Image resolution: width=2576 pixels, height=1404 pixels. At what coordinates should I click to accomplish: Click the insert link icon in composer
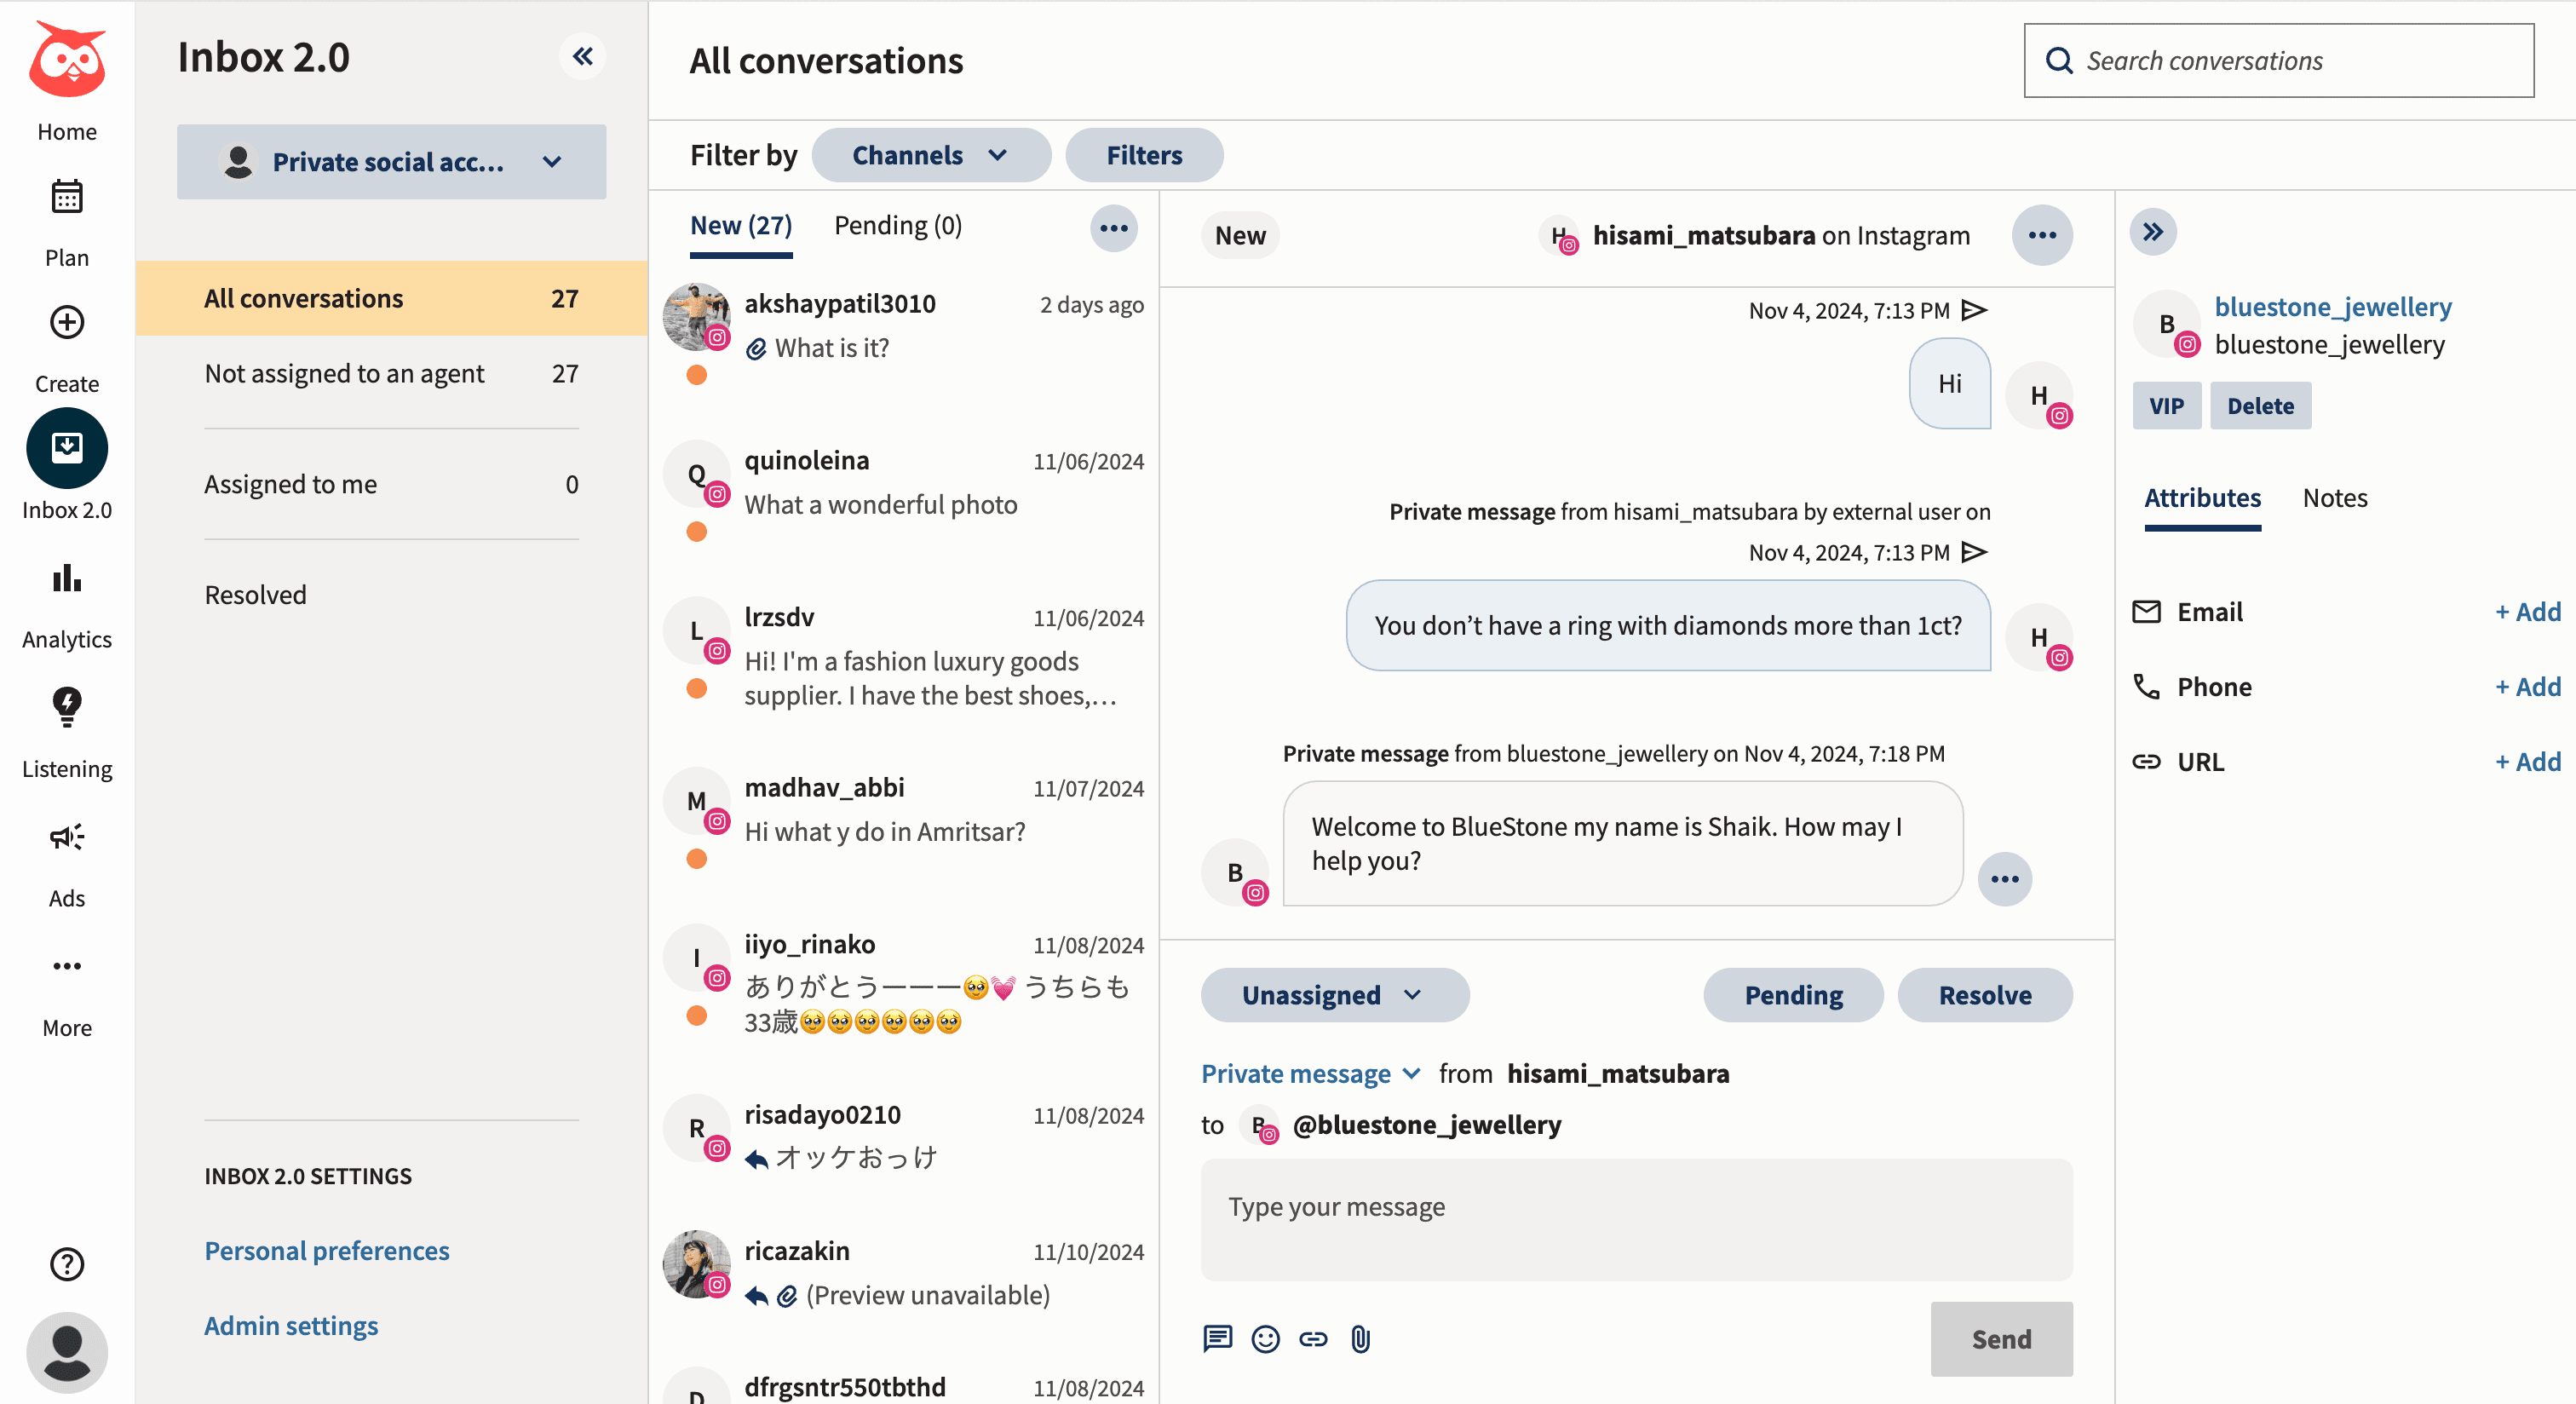click(x=1313, y=1338)
